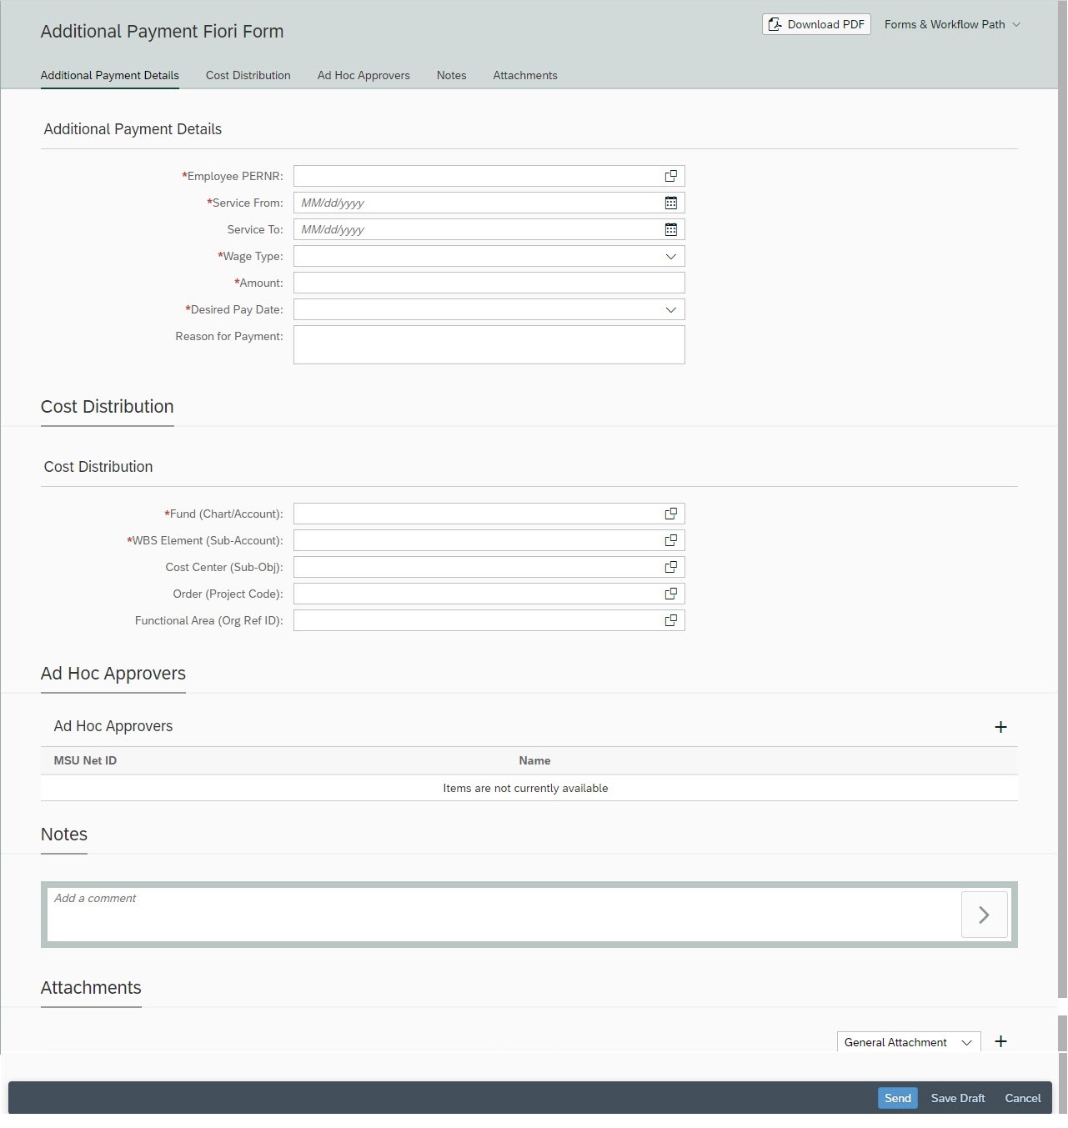The image size is (1068, 1128).
Task: Open value help for Cost Center field
Action: click(670, 567)
